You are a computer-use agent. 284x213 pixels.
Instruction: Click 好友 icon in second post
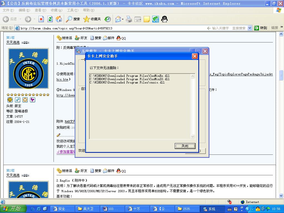pos(81,171)
